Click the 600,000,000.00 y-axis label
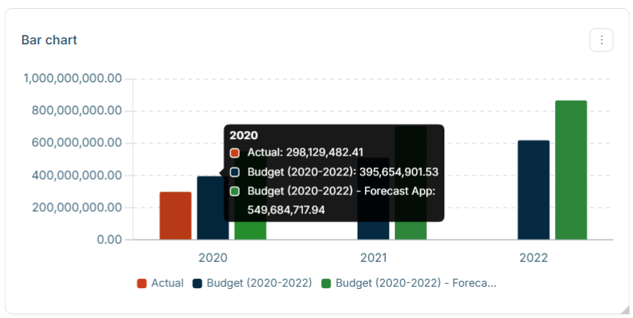Viewport: 633px width, 318px height. point(76,143)
